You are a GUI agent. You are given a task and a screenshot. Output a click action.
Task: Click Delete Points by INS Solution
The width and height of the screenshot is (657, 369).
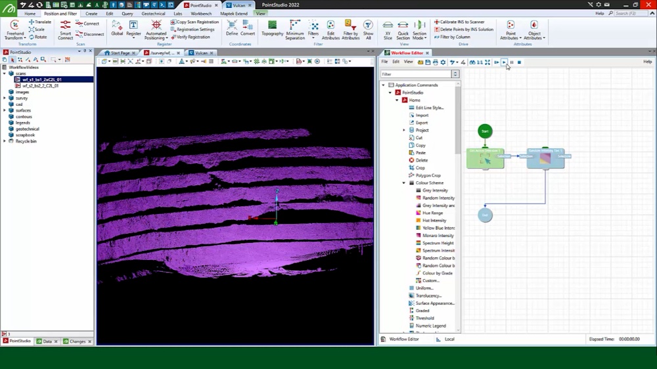click(463, 30)
